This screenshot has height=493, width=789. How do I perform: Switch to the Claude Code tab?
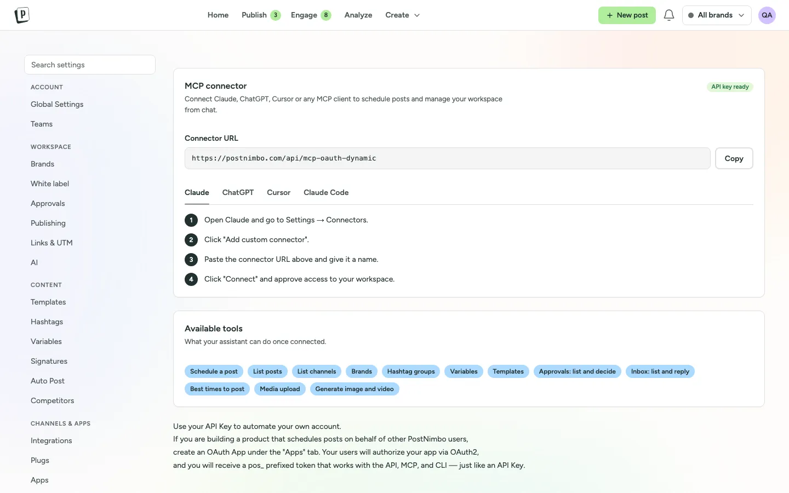326,193
